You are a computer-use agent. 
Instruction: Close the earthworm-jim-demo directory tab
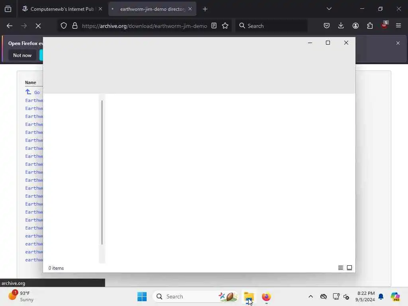(x=190, y=9)
